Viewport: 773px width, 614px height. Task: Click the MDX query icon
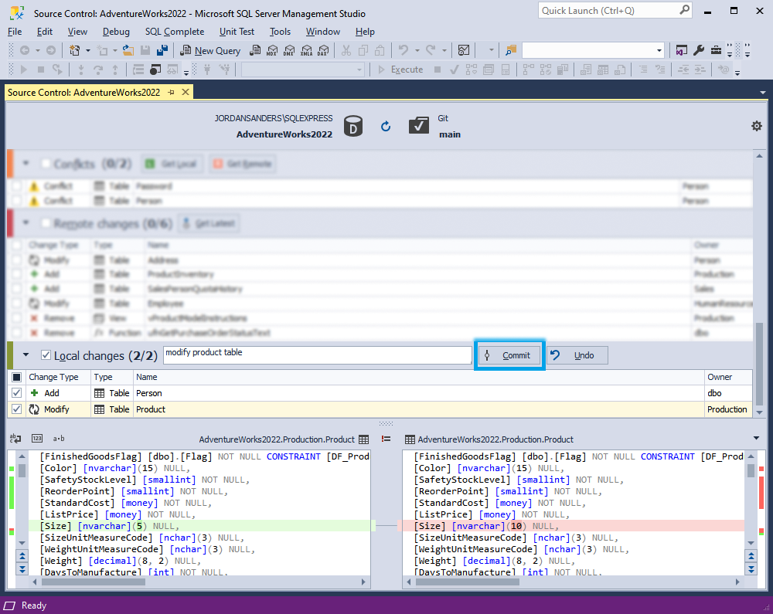[x=272, y=50]
